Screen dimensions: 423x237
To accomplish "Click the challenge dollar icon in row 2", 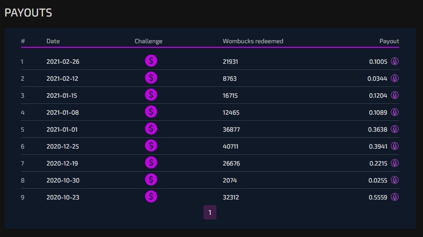I will pyautogui.click(x=151, y=78).
